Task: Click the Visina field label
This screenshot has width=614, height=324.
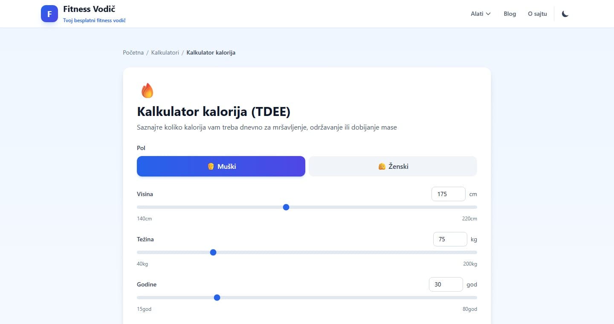Action: (145, 194)
